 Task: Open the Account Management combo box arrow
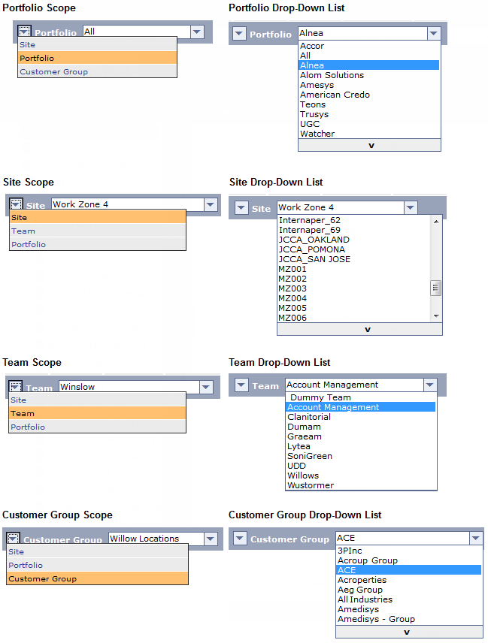pos(430,385)
